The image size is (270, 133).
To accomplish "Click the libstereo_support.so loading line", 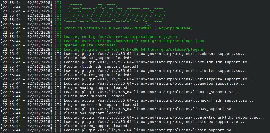I will (123, 122).
